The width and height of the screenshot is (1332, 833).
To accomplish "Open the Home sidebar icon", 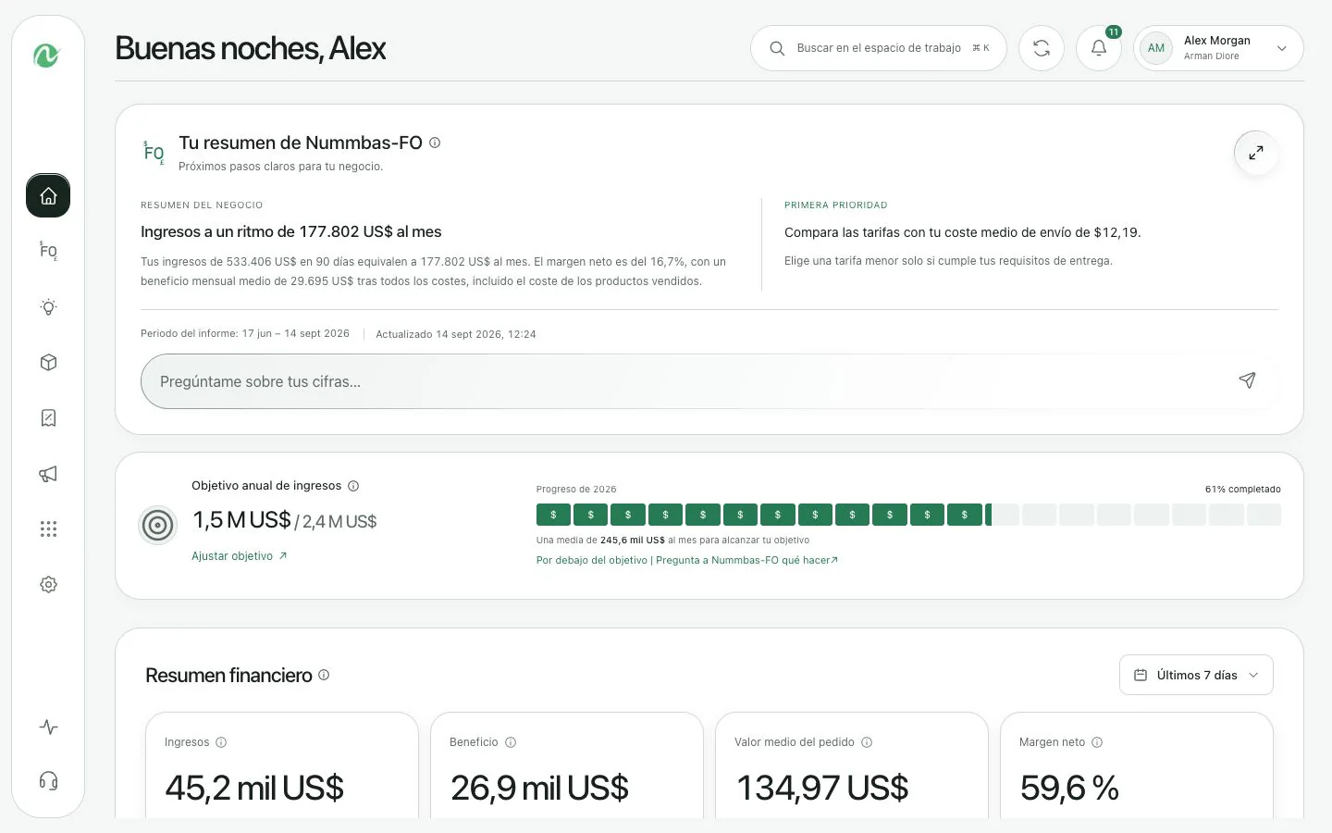I will coord(48,195).
